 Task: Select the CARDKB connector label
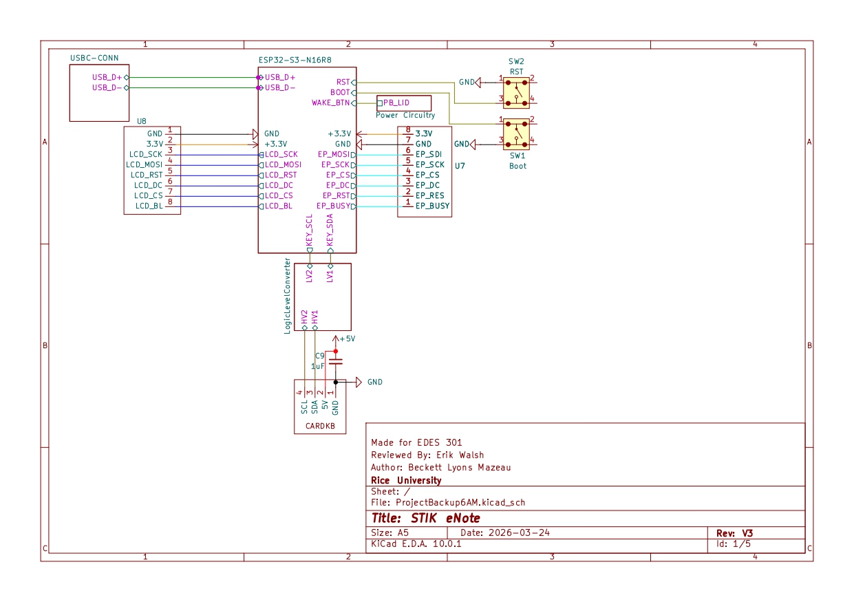tap(319, 427)
